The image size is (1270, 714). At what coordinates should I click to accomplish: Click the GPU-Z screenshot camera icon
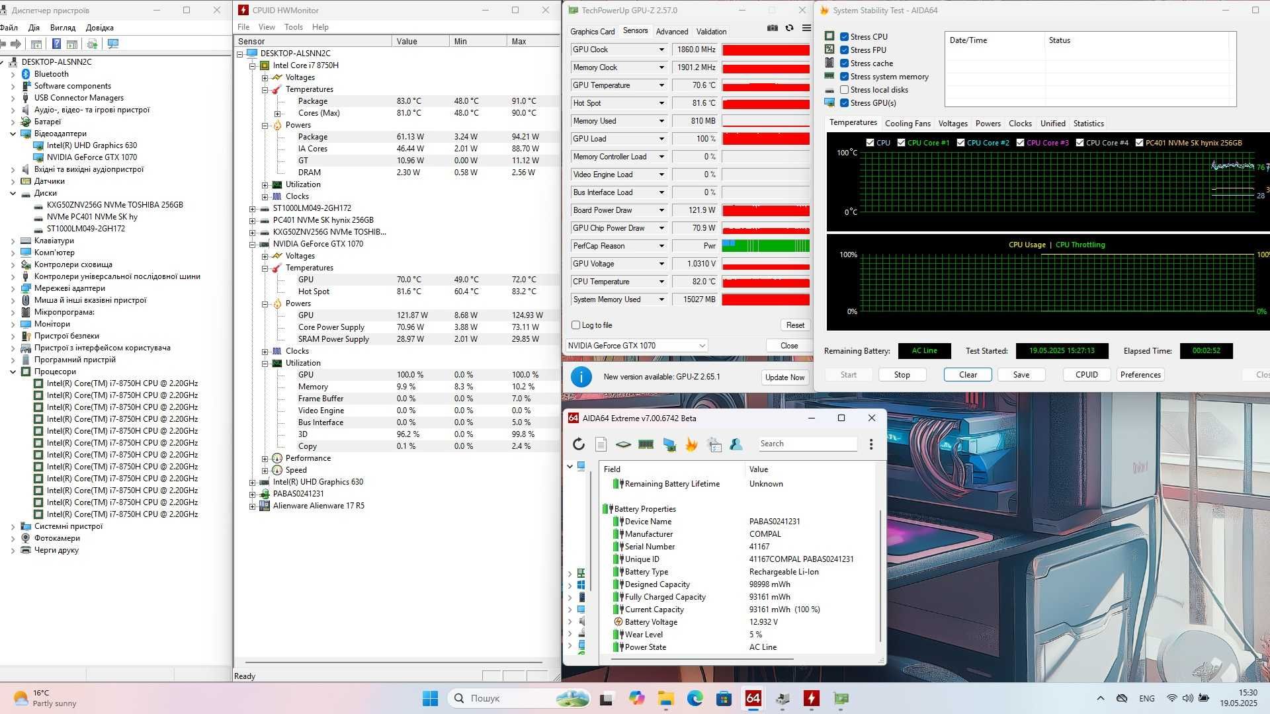coord(772,28)
